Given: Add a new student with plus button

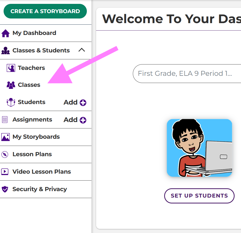Looking at the screenshot, I should (83, 103).
